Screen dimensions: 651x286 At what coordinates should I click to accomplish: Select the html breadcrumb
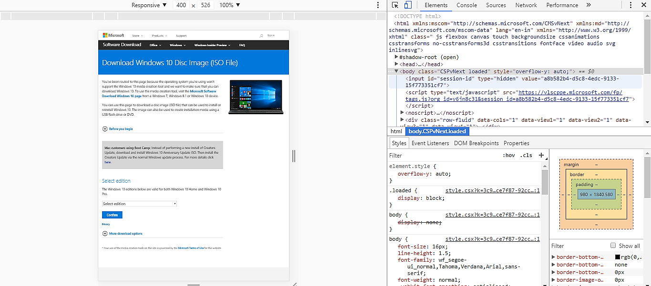pyautogui.click(x=396, y=131)
